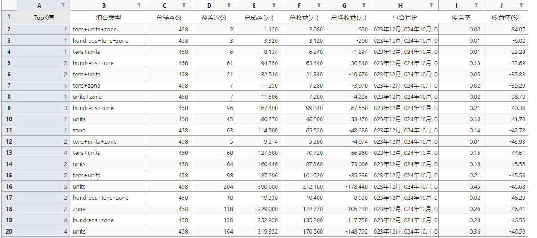
Task: Select the -200 net revenue cell
Action: pyautogui.click(x=349, y=41)
